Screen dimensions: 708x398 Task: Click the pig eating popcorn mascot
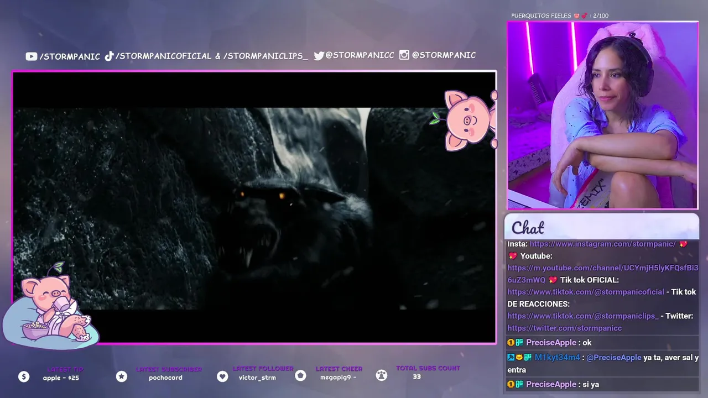[51, 307]
